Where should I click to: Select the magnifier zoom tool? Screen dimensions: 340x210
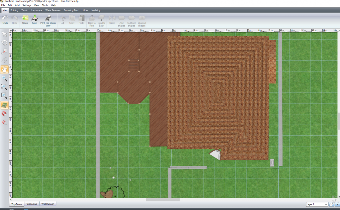(5, 78)
